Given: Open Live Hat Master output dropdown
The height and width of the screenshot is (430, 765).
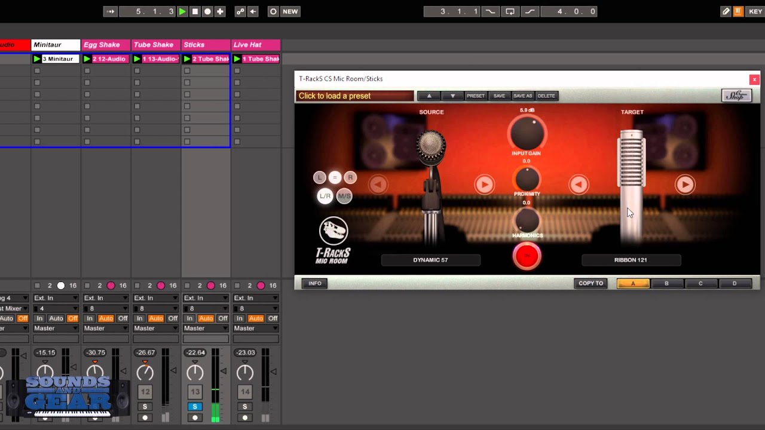Looking at the screenshot, I should pyautogui.click(x=256, y=328).
